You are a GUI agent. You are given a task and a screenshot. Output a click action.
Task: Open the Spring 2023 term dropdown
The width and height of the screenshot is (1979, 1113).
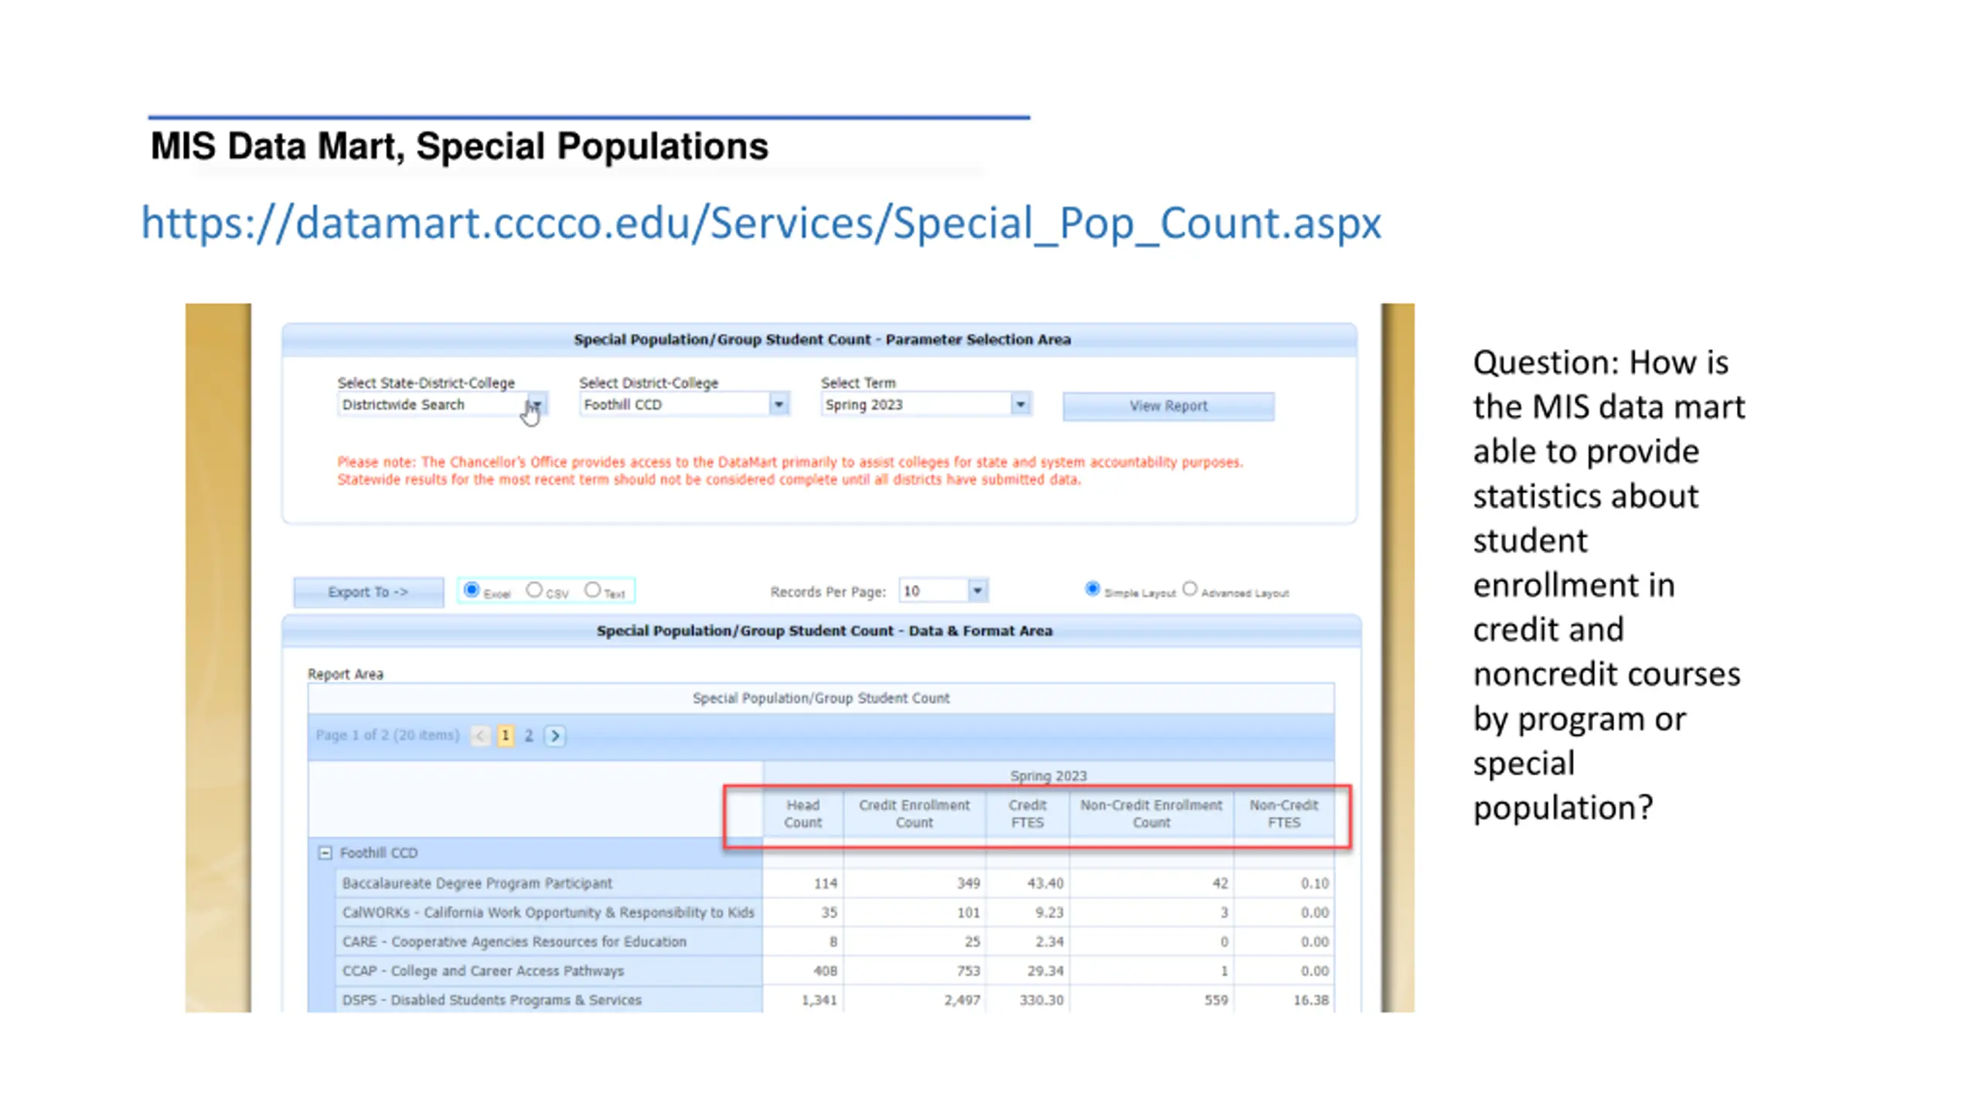coord(1020,404)
